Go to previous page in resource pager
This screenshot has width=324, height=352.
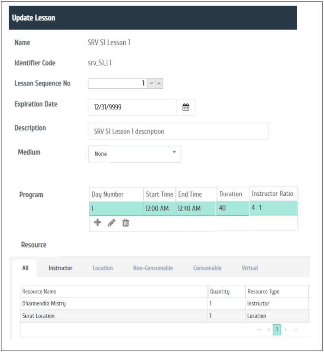pos(268,330)
